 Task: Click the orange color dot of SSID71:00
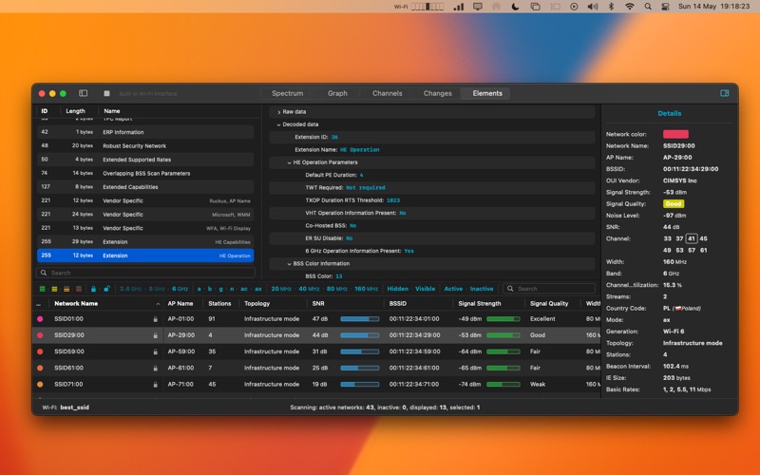point(40,385)
